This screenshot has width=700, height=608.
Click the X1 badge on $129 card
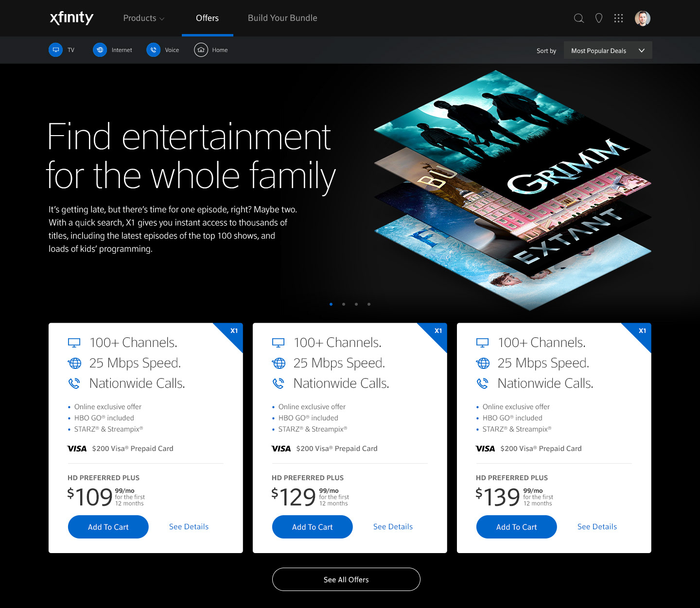pos(438,331)
